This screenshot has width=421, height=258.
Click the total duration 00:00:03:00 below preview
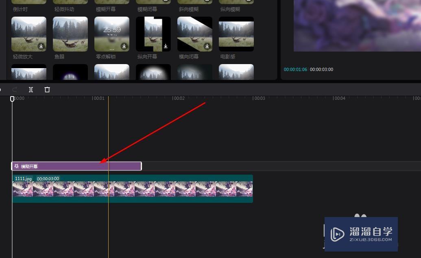321,69
